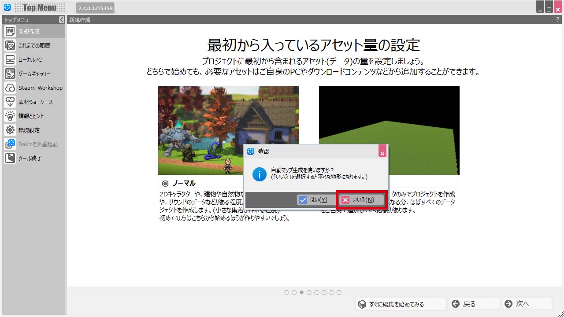Click the Bakinを多重起動 menu item

point(34,144)
